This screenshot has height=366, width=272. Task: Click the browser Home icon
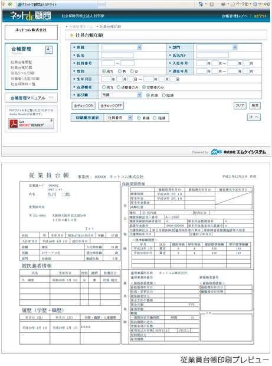[201, 4]
